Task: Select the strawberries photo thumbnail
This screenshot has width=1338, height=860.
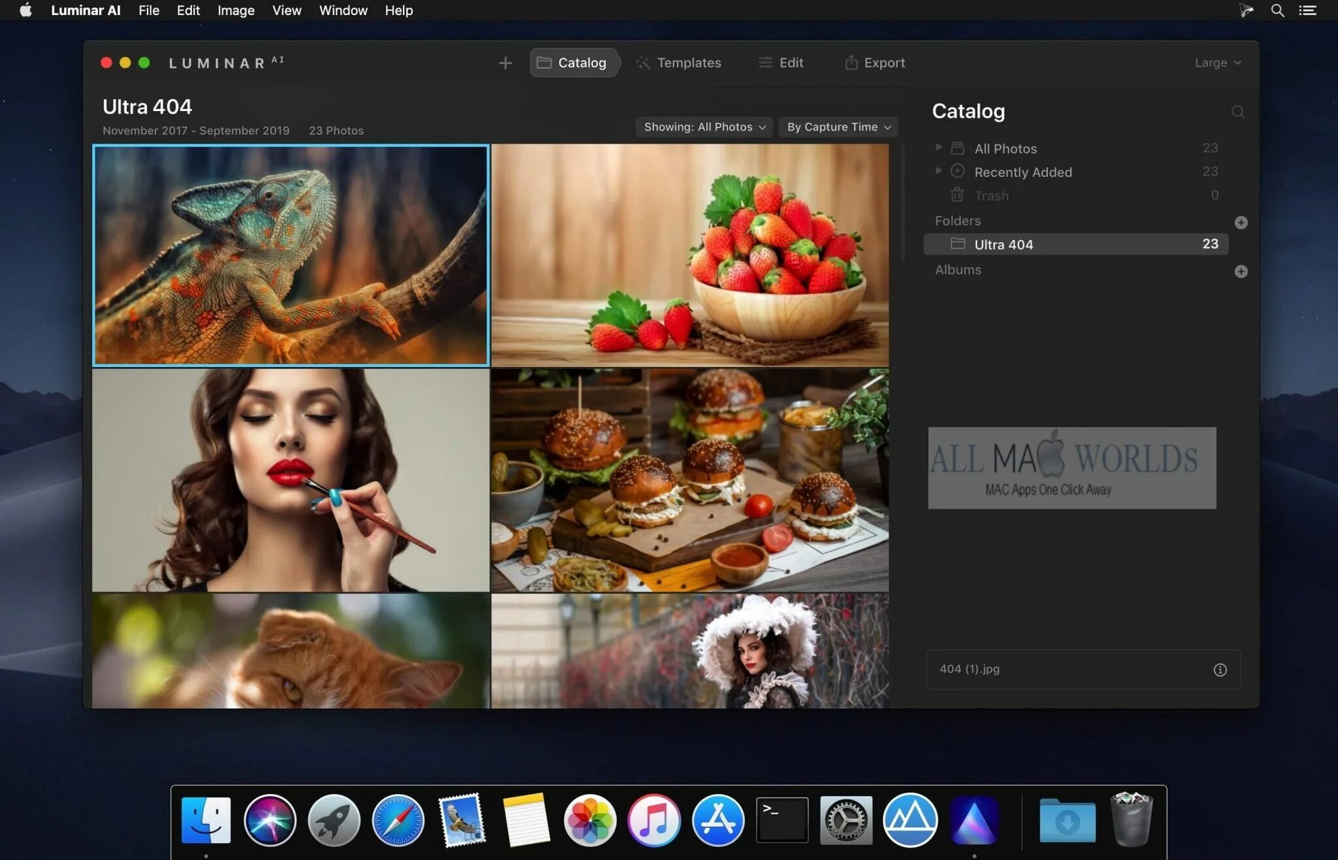Action: click(x=689, y=255)
